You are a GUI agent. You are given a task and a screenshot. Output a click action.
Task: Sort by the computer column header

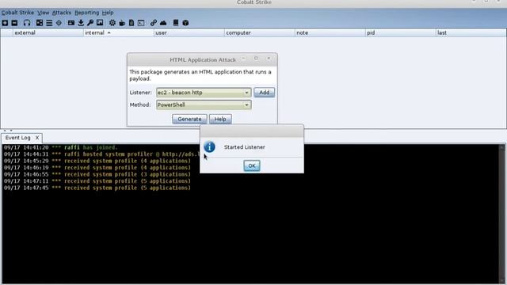[259, 32]
